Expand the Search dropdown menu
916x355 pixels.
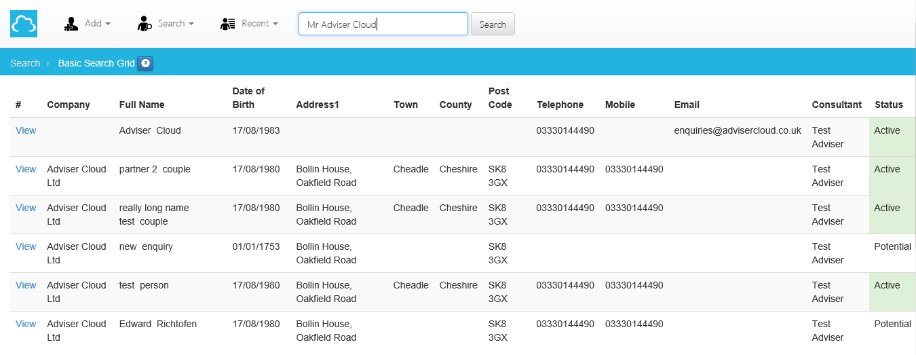click(x=176, y=24)
